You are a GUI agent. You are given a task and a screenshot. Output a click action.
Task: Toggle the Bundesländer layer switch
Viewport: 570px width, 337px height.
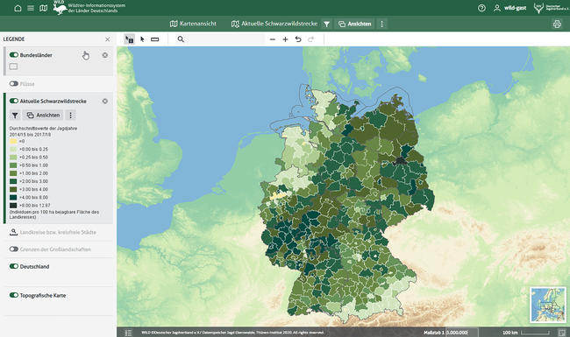point(14,55)
